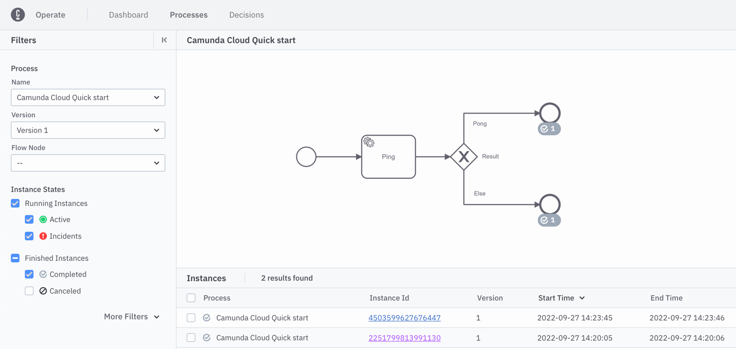This screenshot has height=349, width=736.
Task: Select all instances with header checkbox
Action: [191, 298]
